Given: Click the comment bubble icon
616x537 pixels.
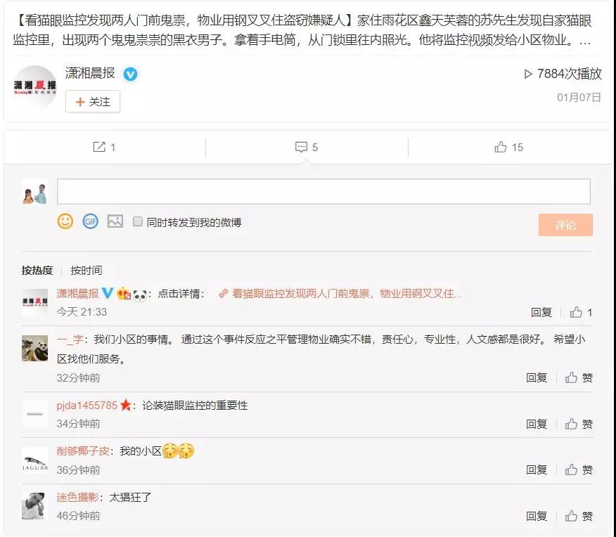Looking at the screenshot, I should [x=301, y=147].
